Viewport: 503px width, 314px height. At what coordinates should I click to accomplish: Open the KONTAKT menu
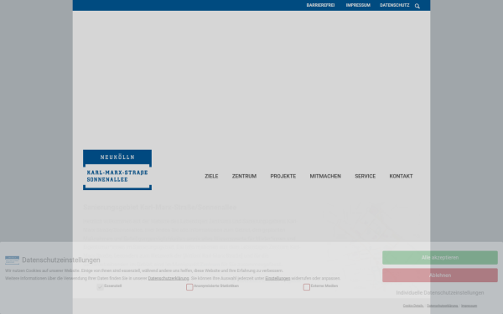coord(401,176)
